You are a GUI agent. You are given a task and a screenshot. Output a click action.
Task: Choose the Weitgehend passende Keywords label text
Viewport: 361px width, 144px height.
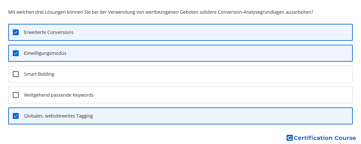pyautogui.click(x=59, y=95)
